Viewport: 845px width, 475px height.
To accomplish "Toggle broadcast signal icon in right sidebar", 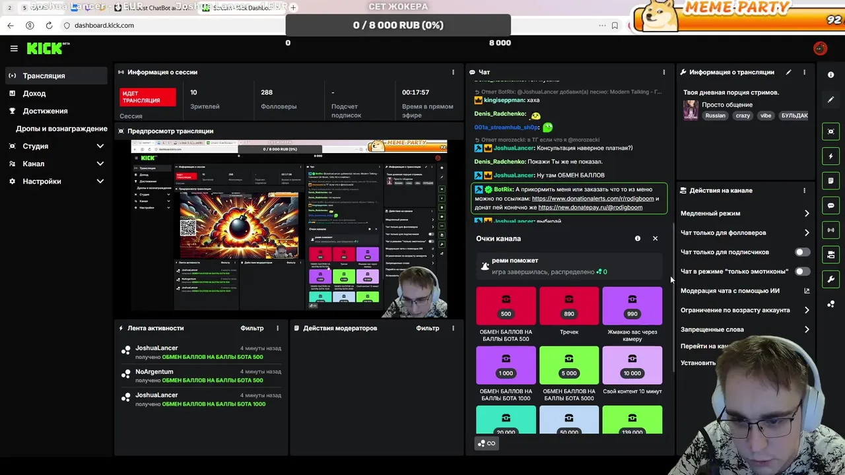I will [x=831, y=230].
